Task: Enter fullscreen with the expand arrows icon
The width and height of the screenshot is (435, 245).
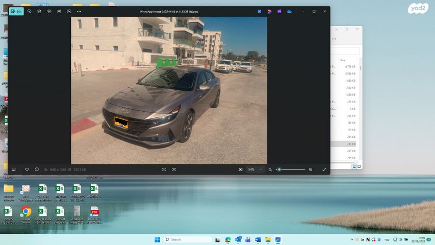Action: pyautogui.click(x=324, y=169)
